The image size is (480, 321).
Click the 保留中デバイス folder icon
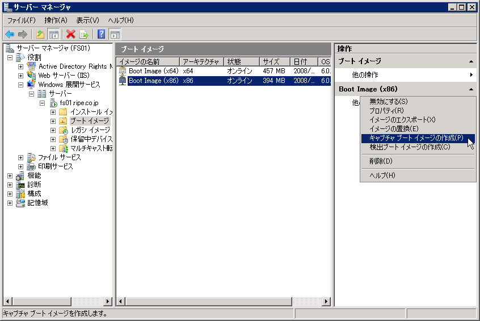click(x=64, y=139)
